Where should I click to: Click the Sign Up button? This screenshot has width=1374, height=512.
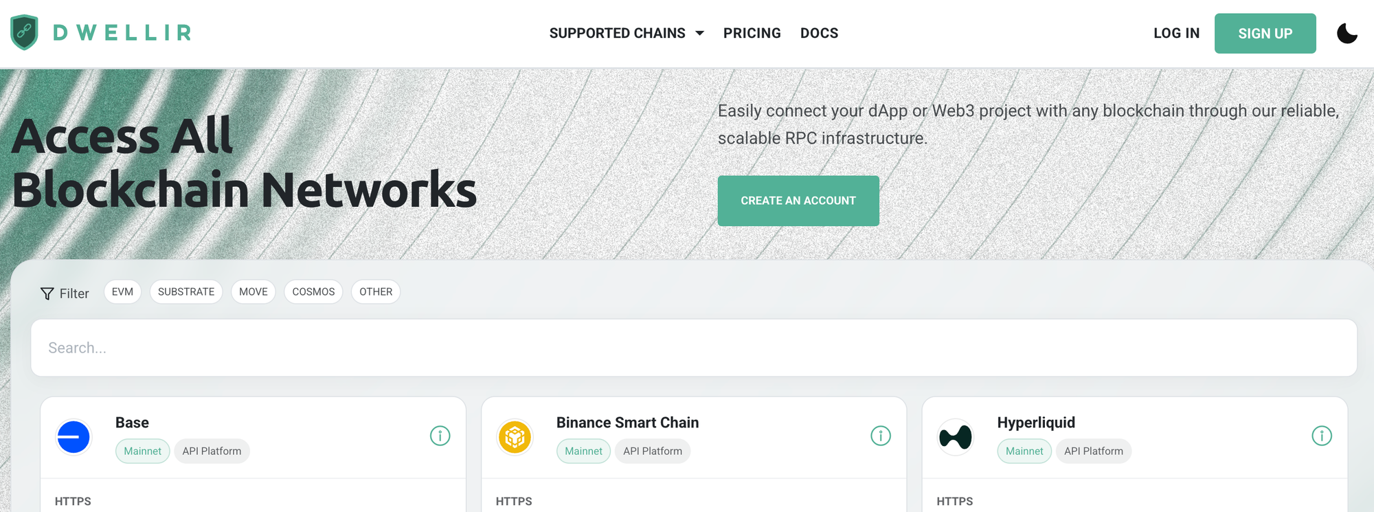(1265, 34)
